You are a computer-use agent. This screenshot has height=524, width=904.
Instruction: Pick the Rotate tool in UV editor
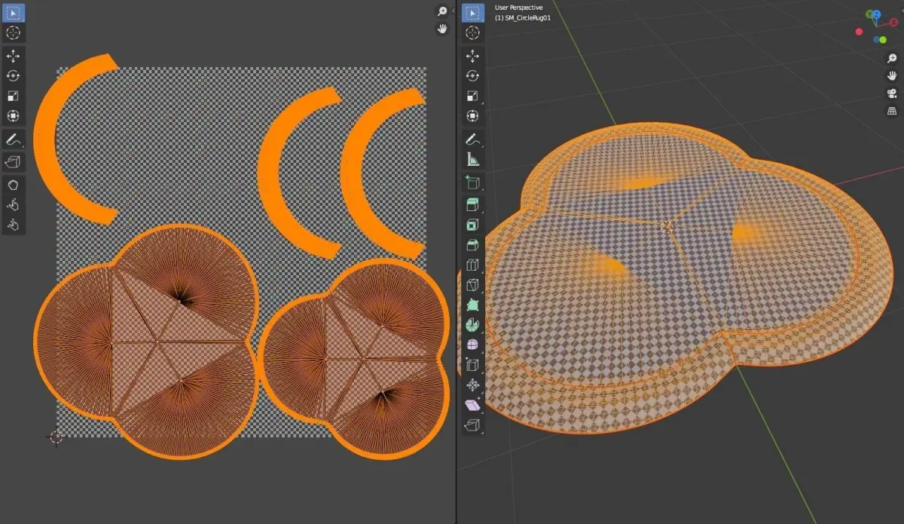[x=13, y=76]
